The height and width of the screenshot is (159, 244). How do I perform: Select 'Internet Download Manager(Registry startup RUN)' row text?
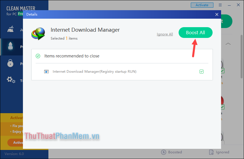click(95, 72)
